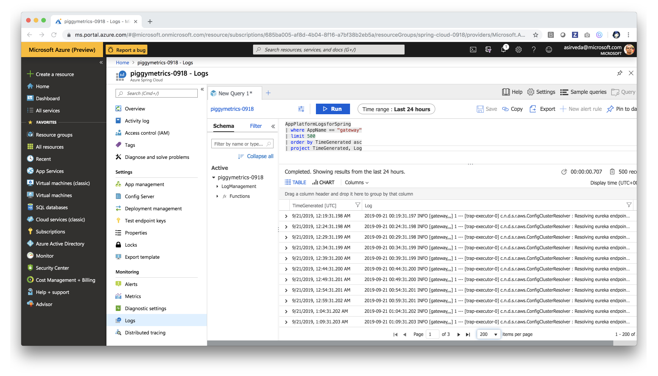Open Chrome three-dot menu
Screen dimensions: 658x376
tap(628, 35)
